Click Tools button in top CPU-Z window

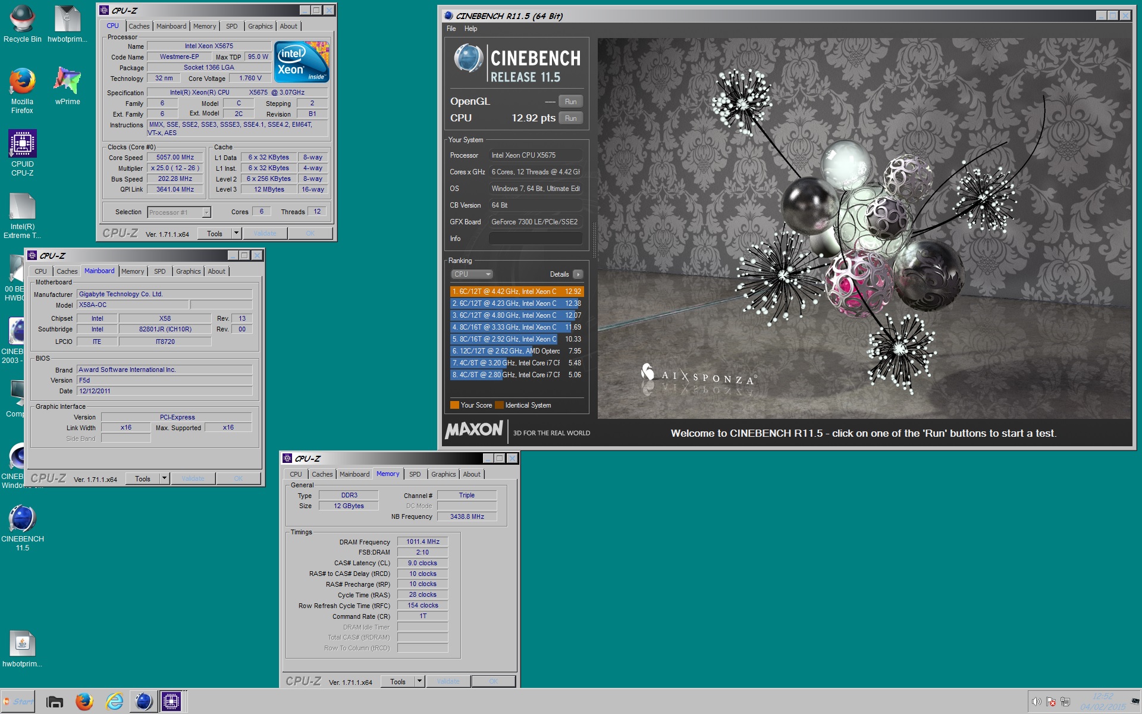215,234
